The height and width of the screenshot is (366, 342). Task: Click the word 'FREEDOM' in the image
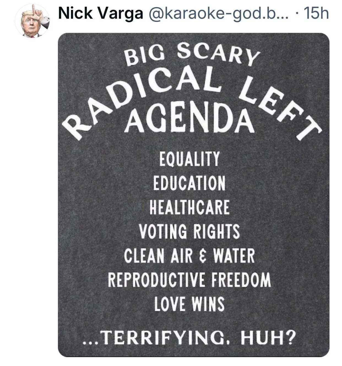(x=241, y=280)
